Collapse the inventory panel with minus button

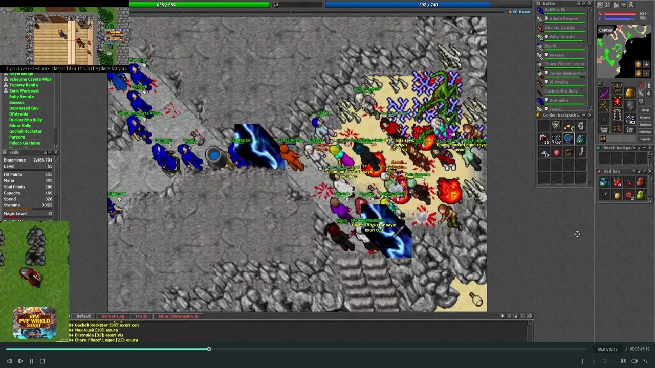pyautogui.click(x=600, y=83)
